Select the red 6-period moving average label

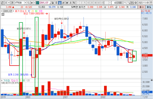(x=26, y=11)
